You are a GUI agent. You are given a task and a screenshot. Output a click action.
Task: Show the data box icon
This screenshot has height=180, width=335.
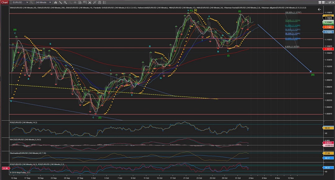point(80,2)
